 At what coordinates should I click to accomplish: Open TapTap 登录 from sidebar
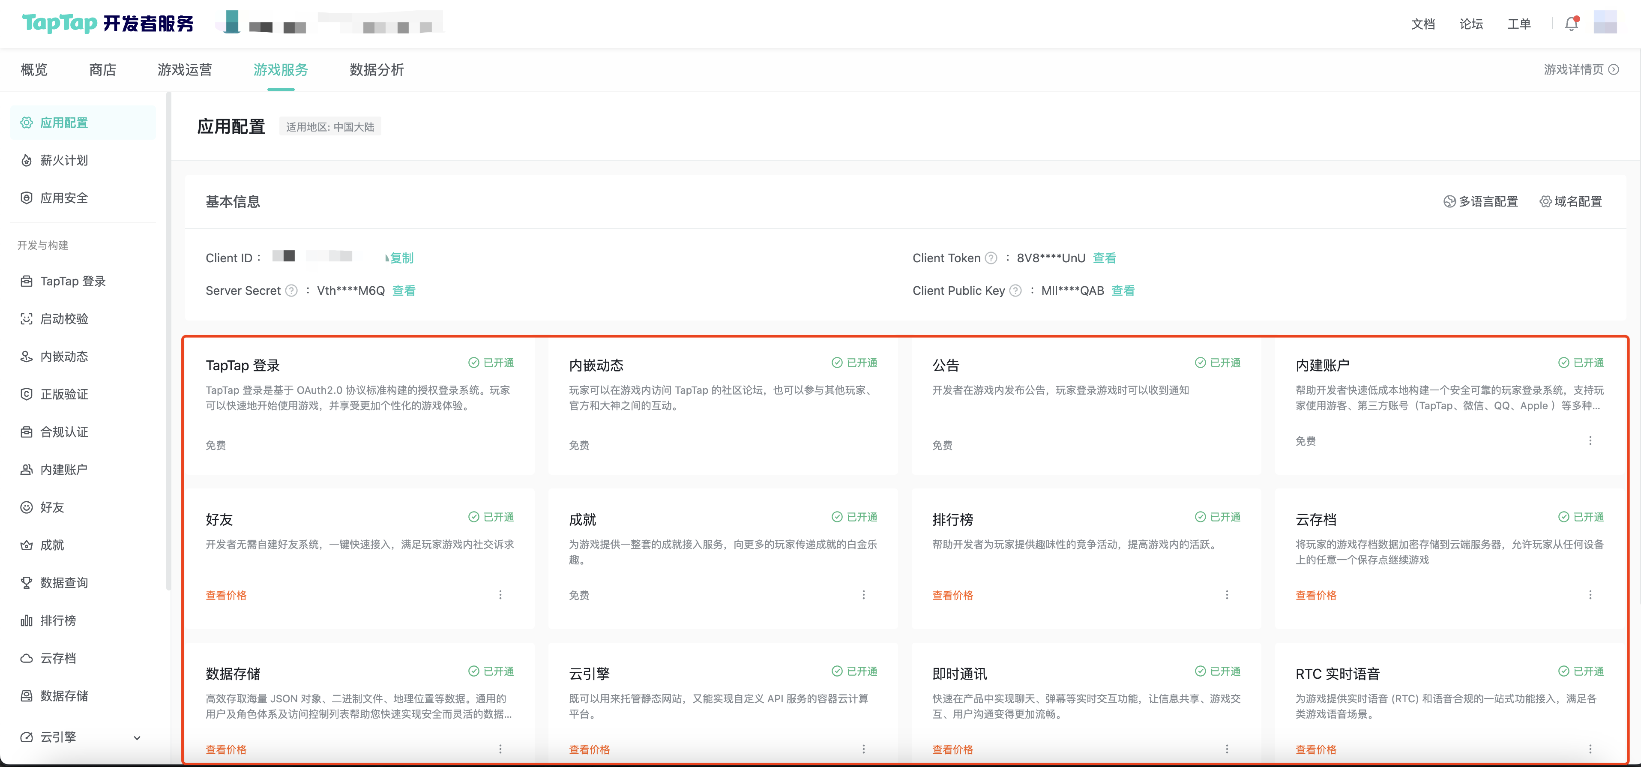click(72, 281)
